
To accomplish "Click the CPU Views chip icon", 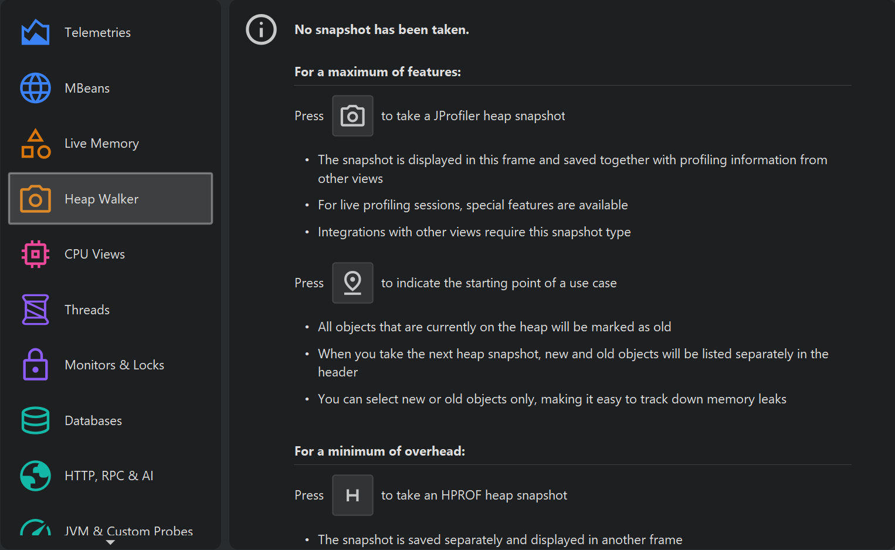I will click(x=35, y=254).
